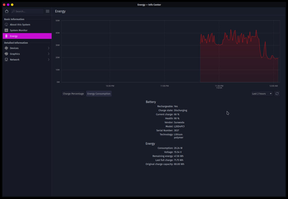Click the 90 % health value
The width and height of the screenshot is (288, 199).
[177, 118]
